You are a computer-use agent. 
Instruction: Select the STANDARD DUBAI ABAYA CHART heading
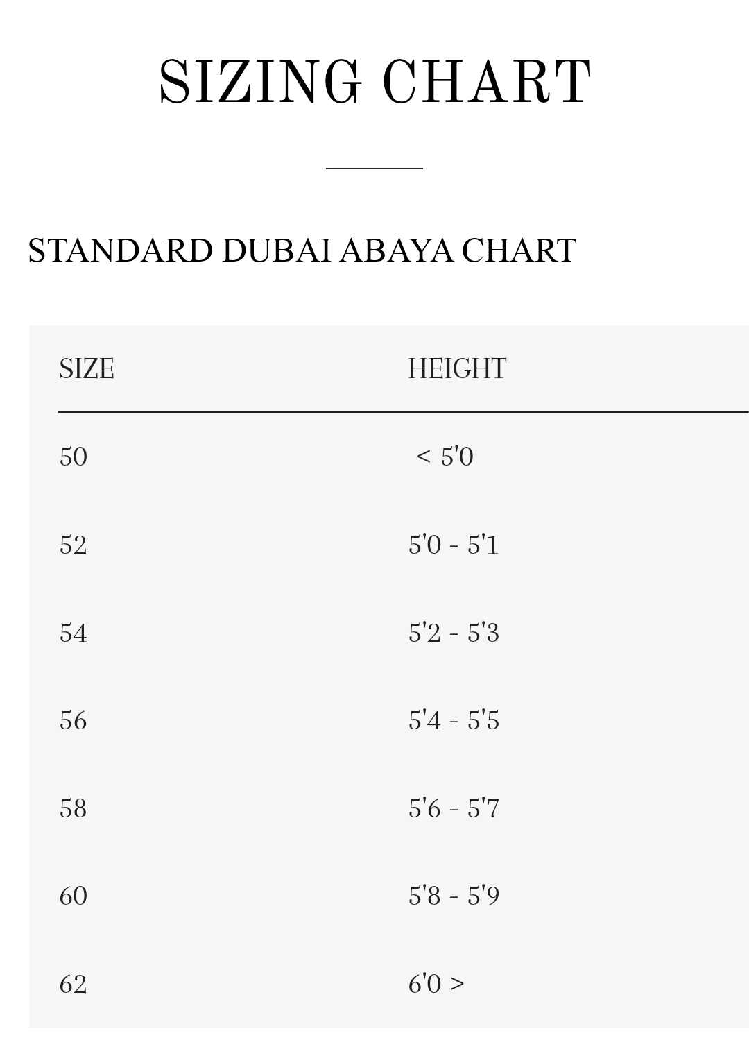pos(302,250)
